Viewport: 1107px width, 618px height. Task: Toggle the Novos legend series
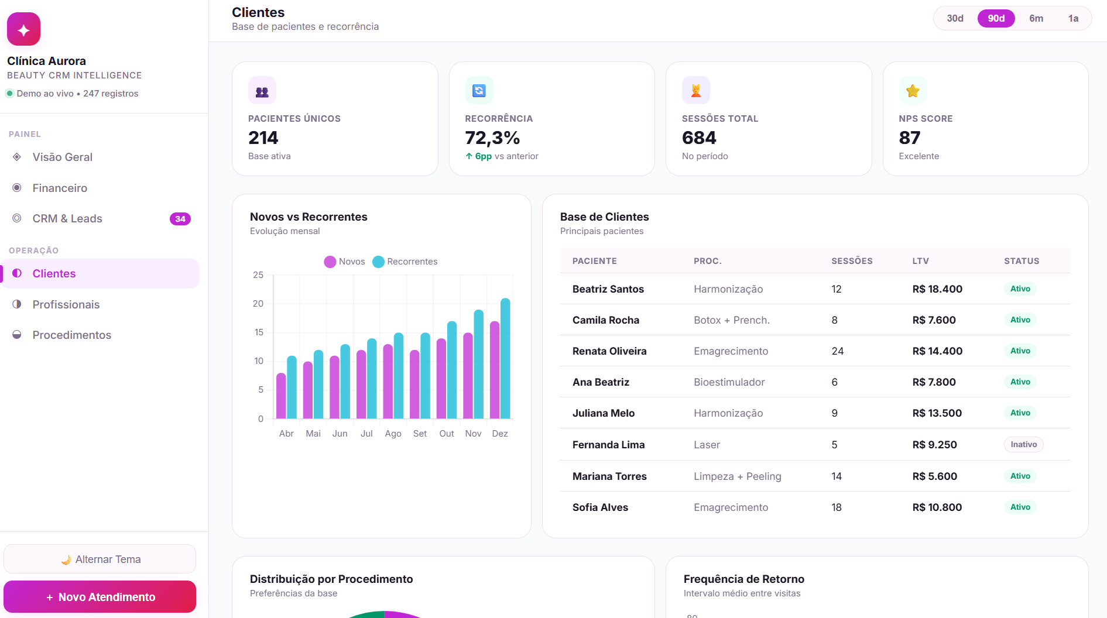pyautogui.click(x=345, y=262)
